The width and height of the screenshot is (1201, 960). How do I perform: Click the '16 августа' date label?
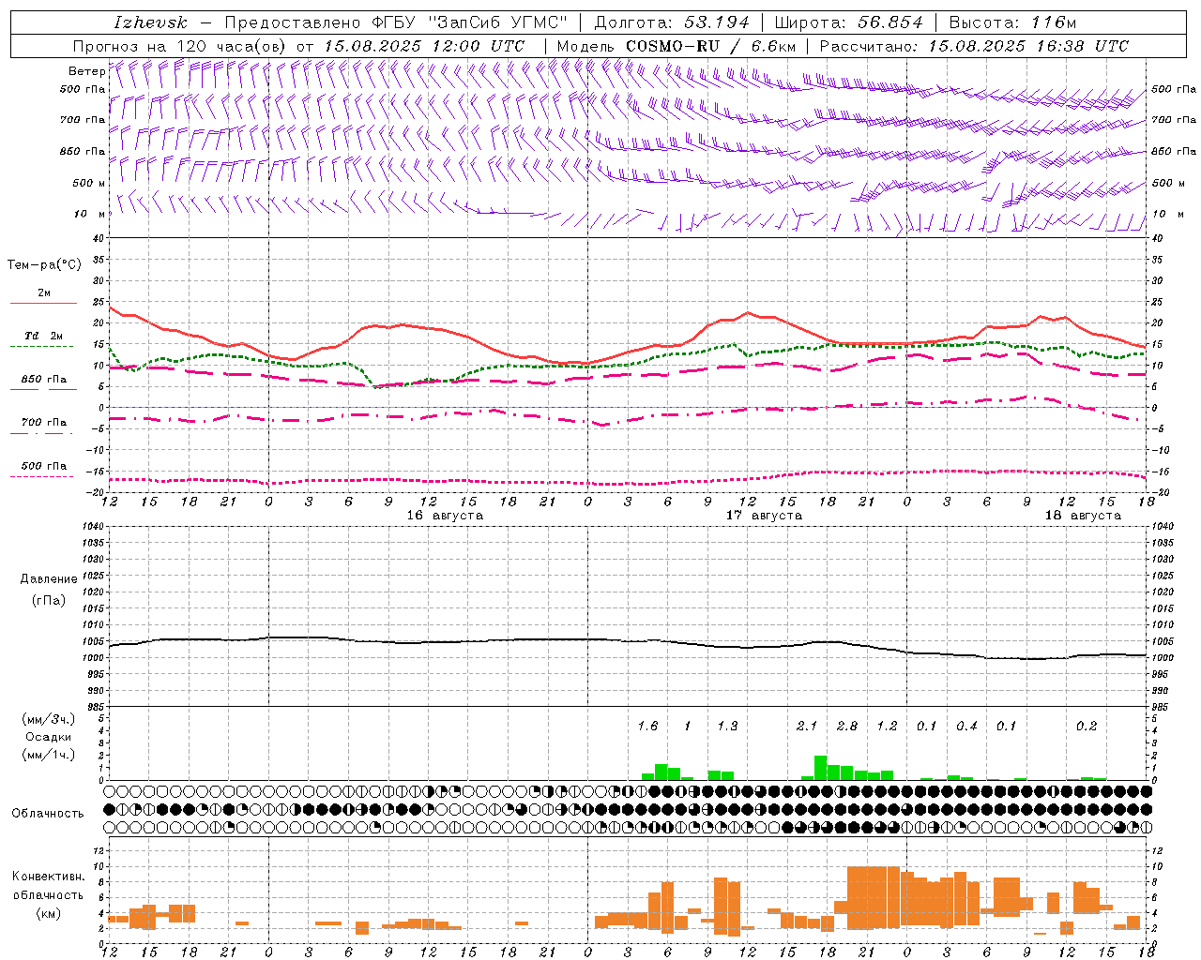click(x=445, y=516)
